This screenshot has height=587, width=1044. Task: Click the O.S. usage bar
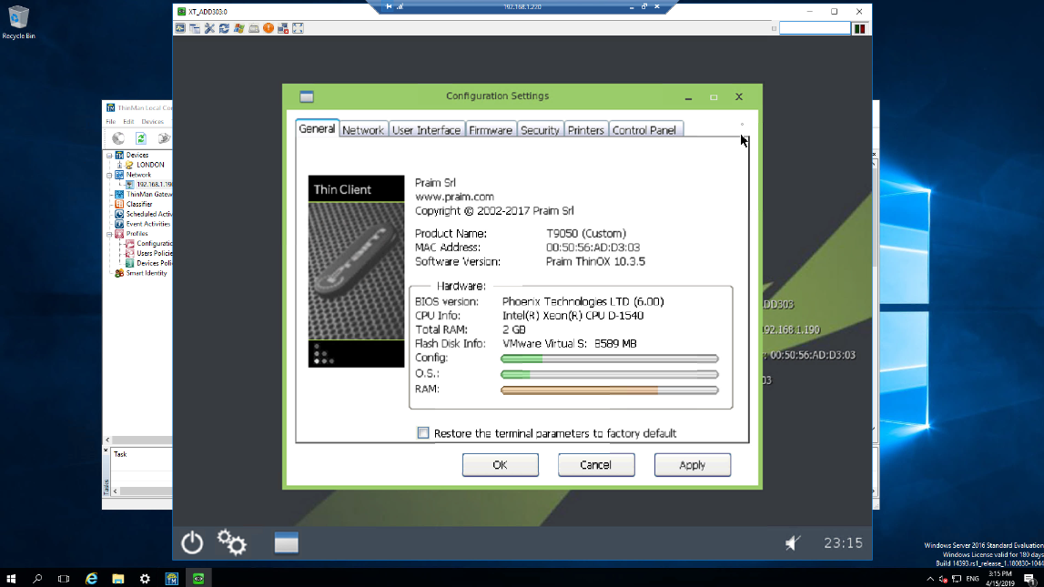[x=609, y=374]
